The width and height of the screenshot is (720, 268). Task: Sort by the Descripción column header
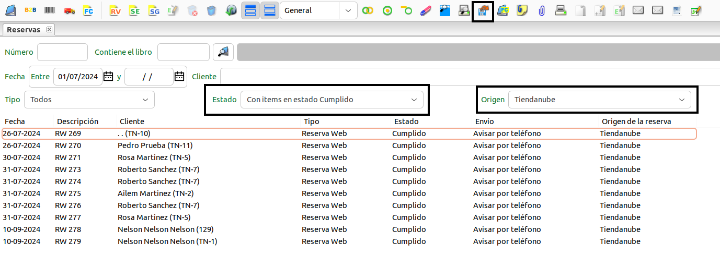(77, 121)
